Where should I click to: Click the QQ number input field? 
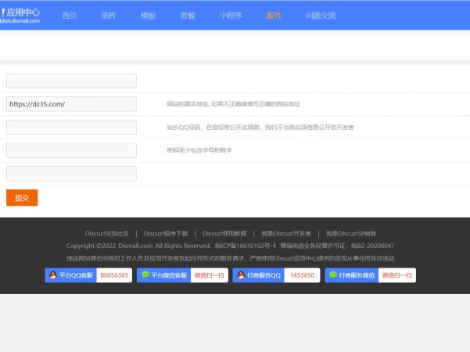click(x=71, y=128)
